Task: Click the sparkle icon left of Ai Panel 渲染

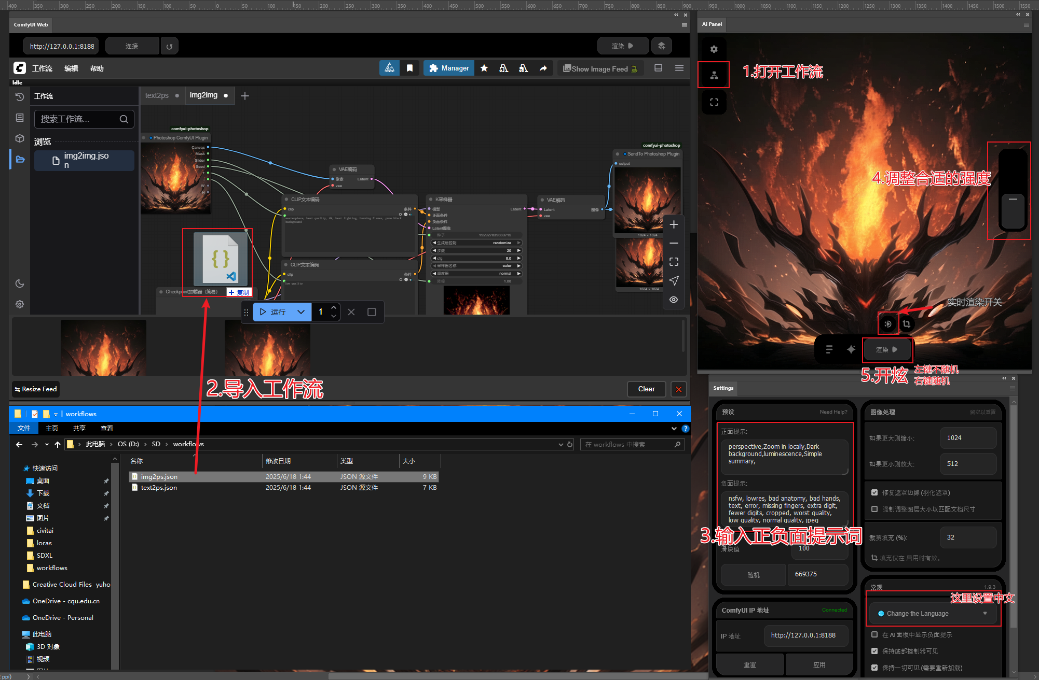Action: (851, 349)
